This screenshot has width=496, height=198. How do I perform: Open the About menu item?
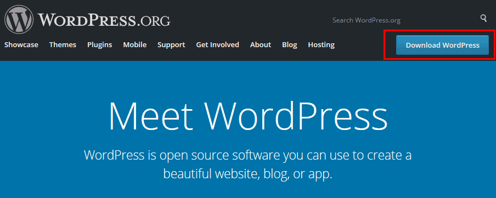[x=260, y=45]
